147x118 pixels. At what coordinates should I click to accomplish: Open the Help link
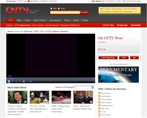click(x=119, y=1)
